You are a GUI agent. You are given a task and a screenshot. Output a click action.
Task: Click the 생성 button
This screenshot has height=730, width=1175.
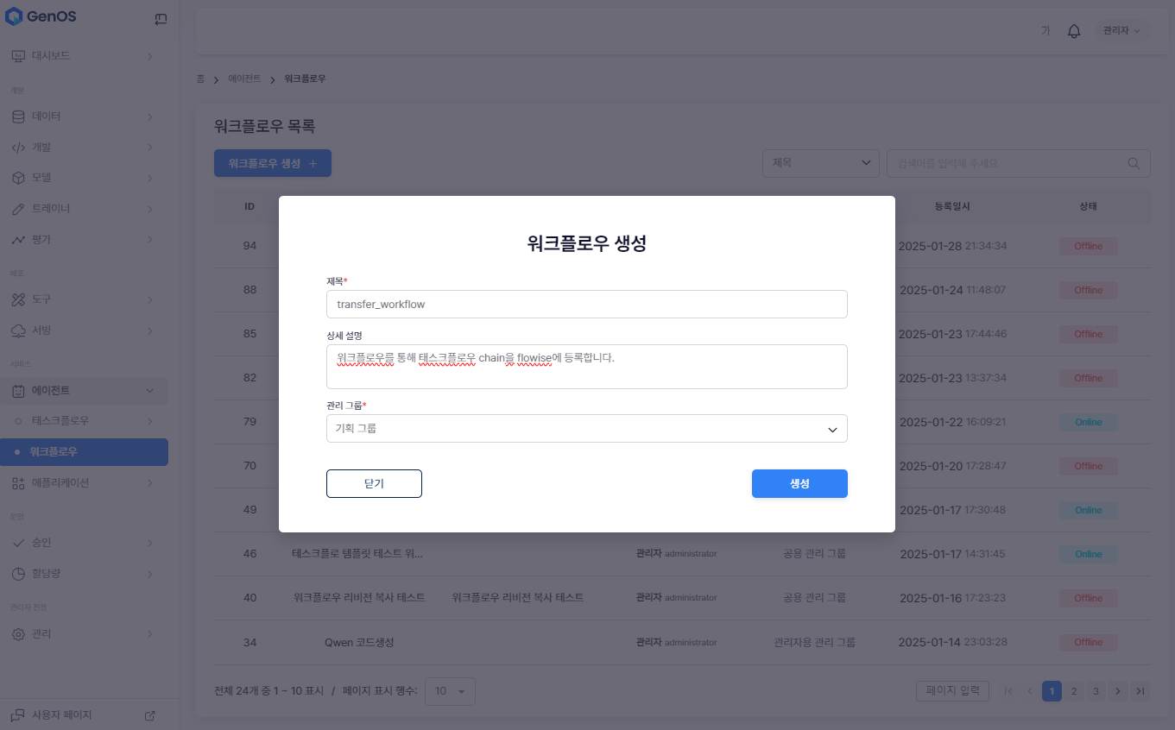(x=799, y=484)
